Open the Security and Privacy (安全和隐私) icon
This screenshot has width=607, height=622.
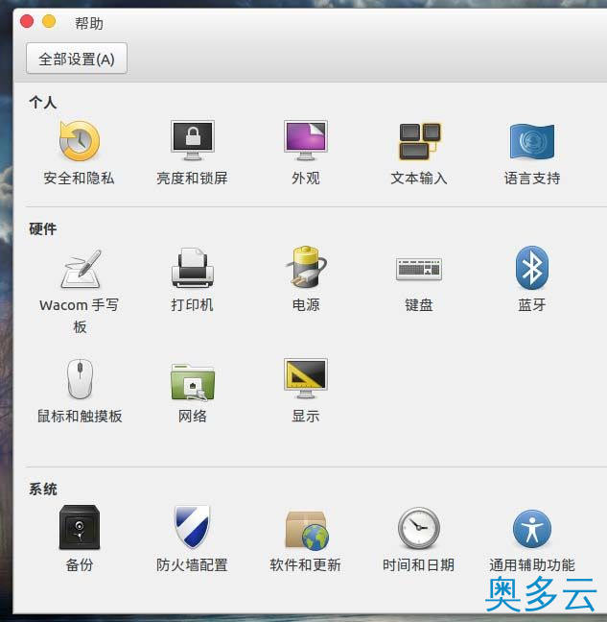(80, 141)
